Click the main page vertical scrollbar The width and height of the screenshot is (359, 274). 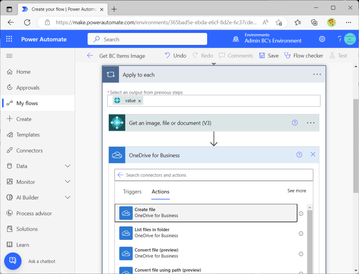(356, 146)
